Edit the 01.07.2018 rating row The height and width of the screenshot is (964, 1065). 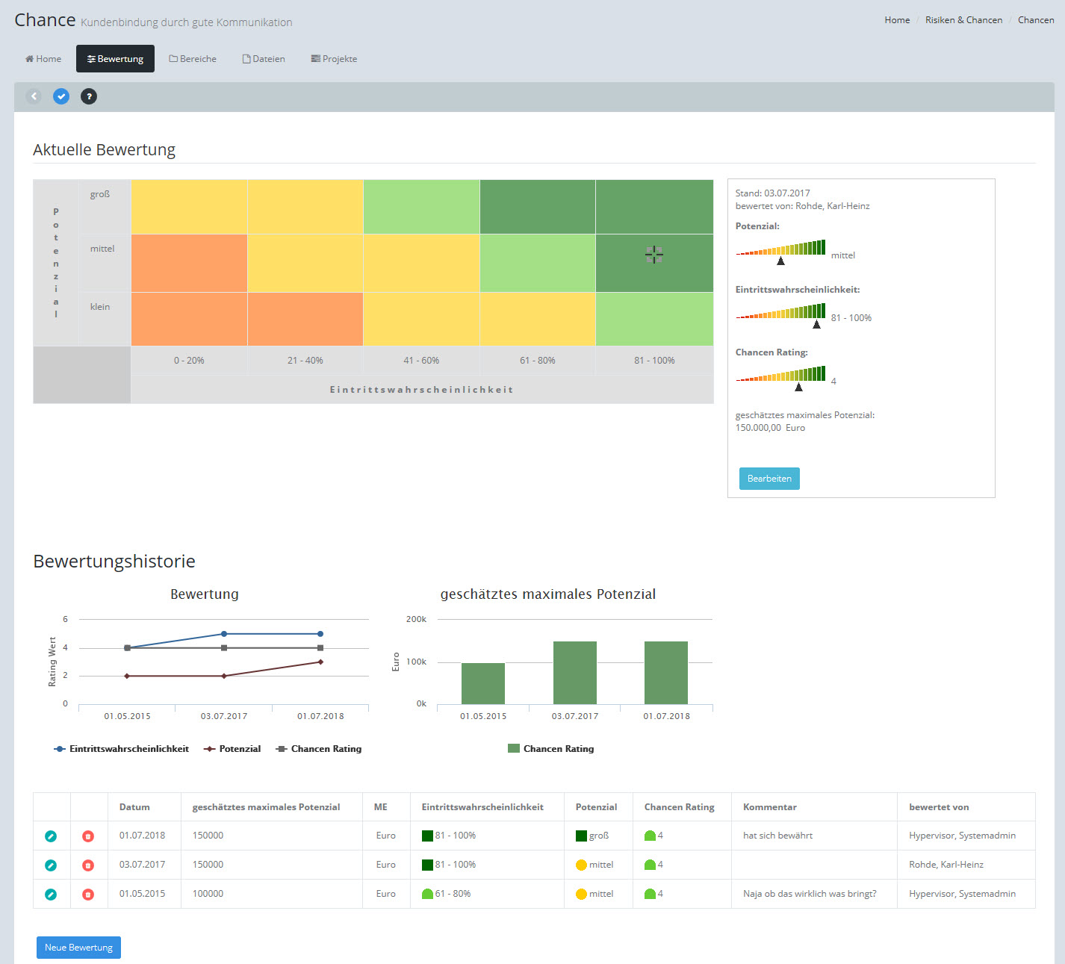click(x=51, y=836)
